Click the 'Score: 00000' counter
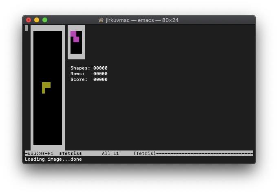Screen dimensions: 278x194 pyautogui.click(x=89, y=79)
